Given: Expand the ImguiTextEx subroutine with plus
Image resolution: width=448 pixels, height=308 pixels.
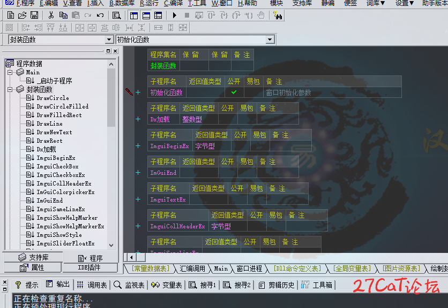Looking at the screenshot, I should [138, 199].
